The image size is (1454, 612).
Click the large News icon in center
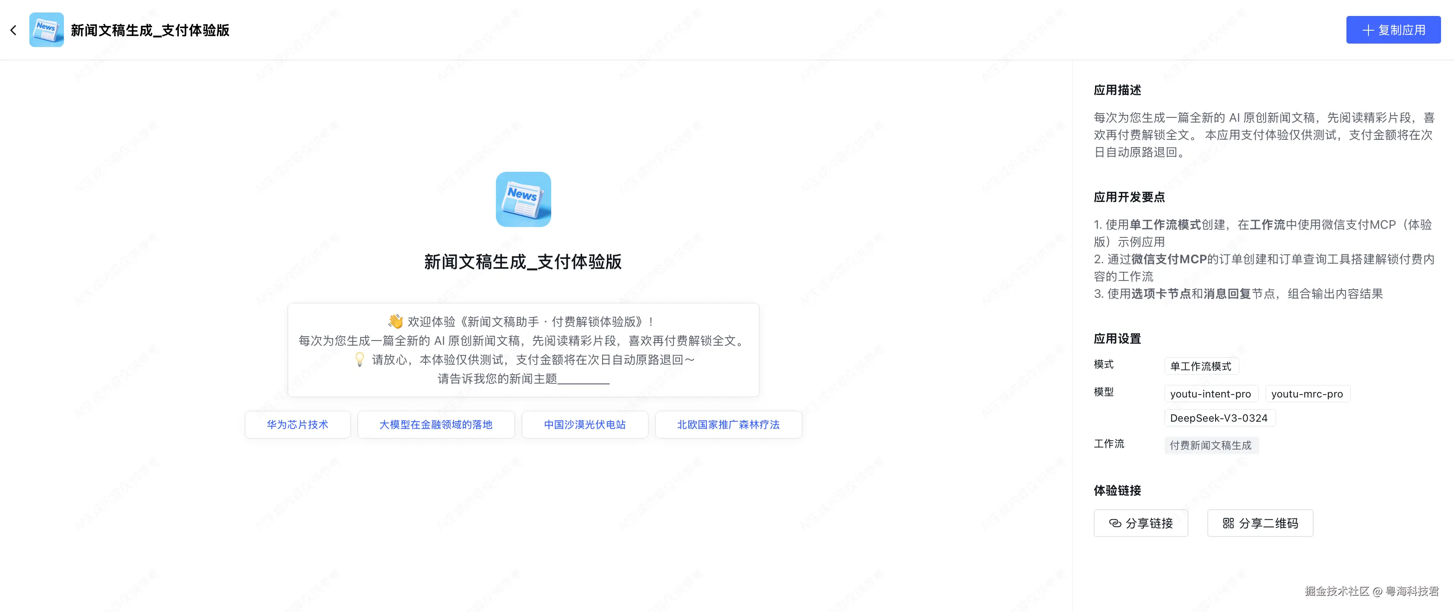coord(523,199)
